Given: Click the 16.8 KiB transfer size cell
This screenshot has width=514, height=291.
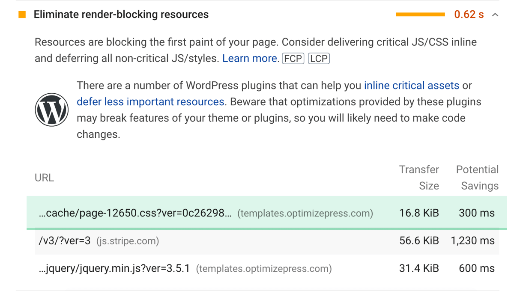Looking at the screenshot, I should point(419,213).
